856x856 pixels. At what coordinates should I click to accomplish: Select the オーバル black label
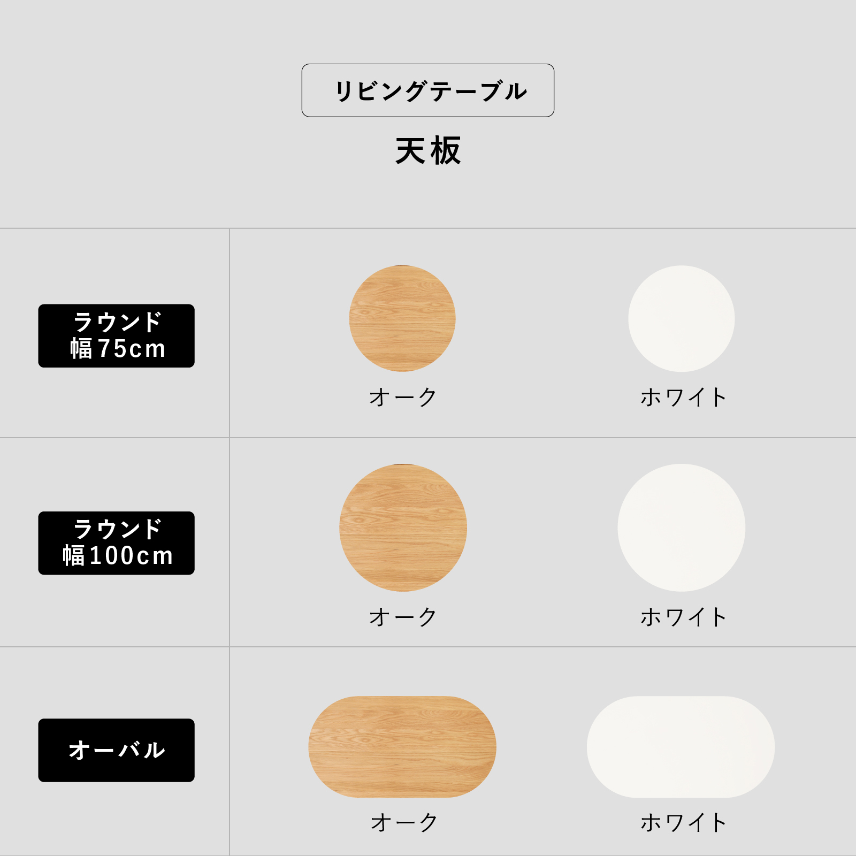pyautogui.click(x=116, y=750)
